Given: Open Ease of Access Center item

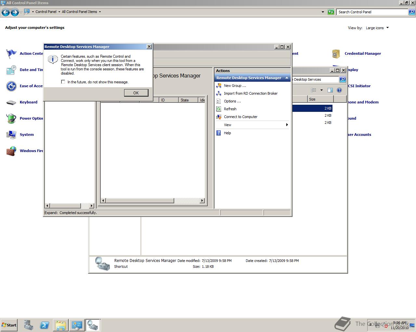Looking at the screenshot, I should (x=31, y=86).
